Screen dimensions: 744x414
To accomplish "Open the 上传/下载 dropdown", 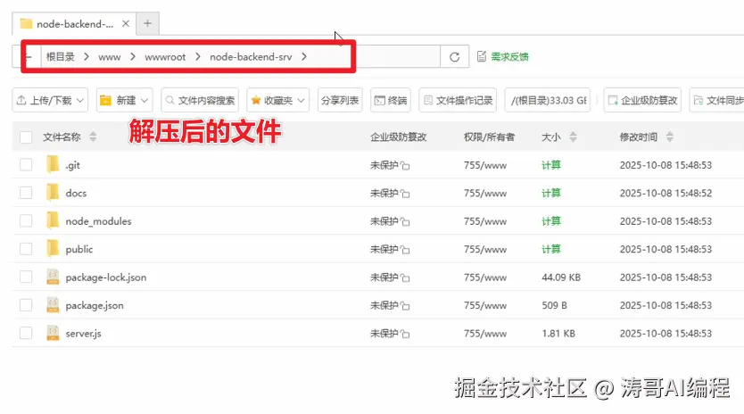I will coord(50,100).
